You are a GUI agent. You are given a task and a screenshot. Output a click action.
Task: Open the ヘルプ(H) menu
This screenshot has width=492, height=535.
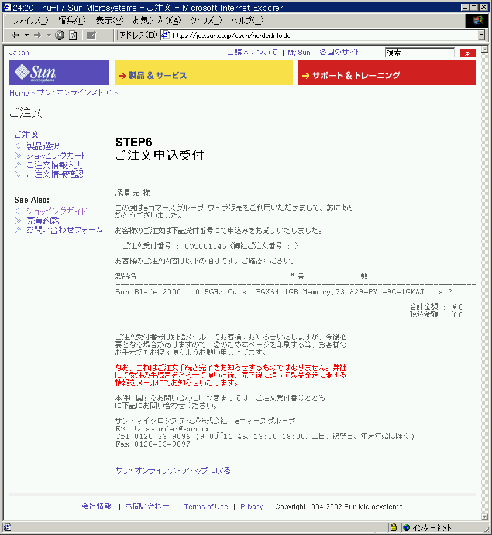(247, 20)
